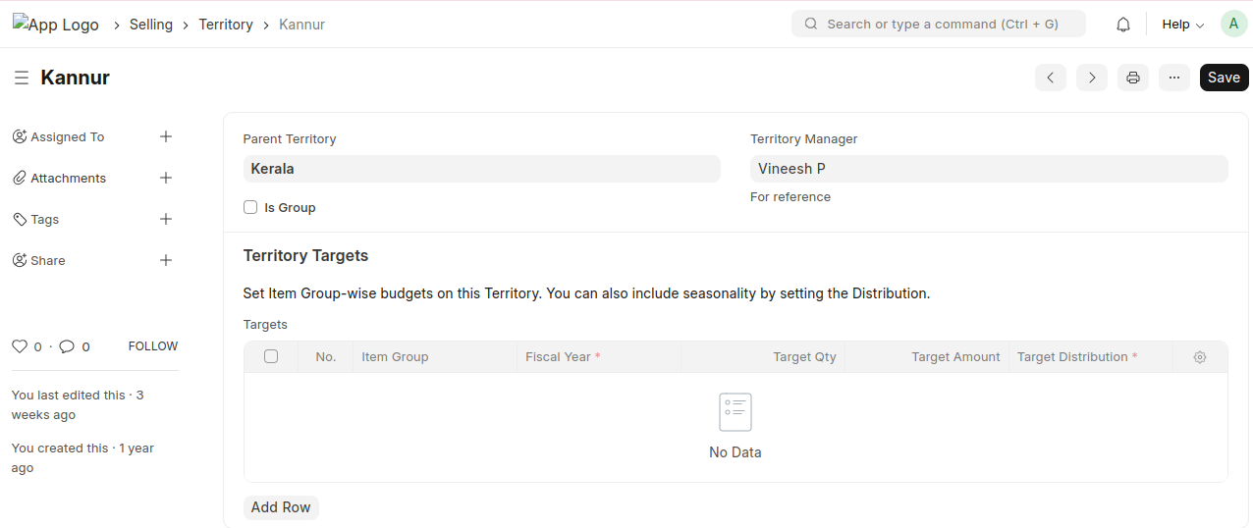
Task: Expand the Help dropdown menu
Action: point(1182,25)
